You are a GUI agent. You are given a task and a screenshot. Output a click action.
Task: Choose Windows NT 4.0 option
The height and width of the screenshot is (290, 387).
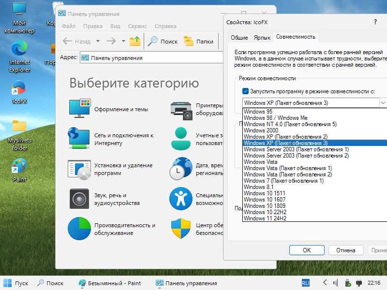click(x=315, y=124)
